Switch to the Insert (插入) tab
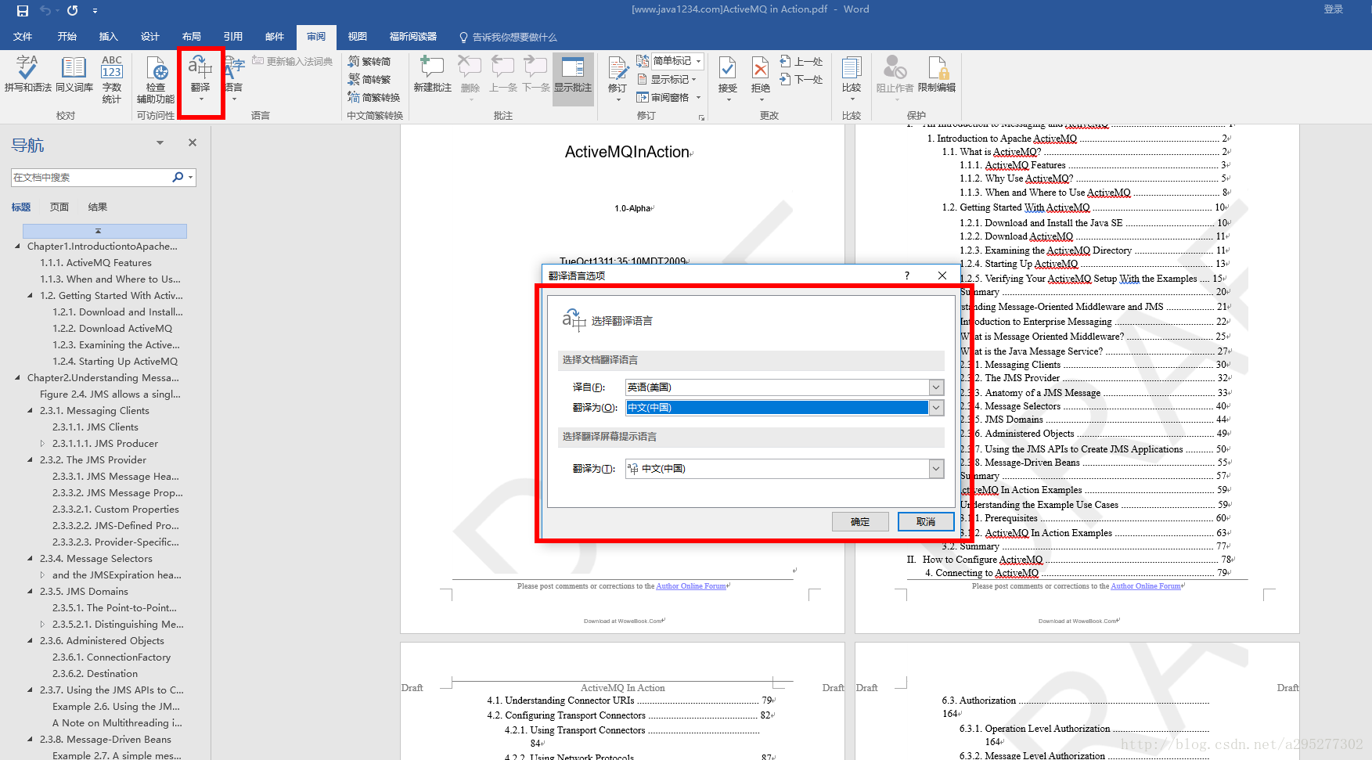This screenshot has height=760, width=1372. pos(108,37)
